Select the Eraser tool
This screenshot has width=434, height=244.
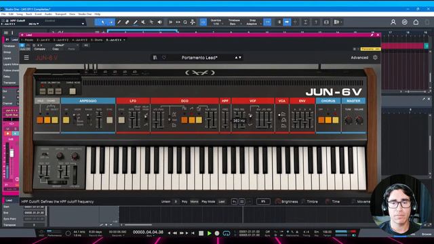point(127,22)
